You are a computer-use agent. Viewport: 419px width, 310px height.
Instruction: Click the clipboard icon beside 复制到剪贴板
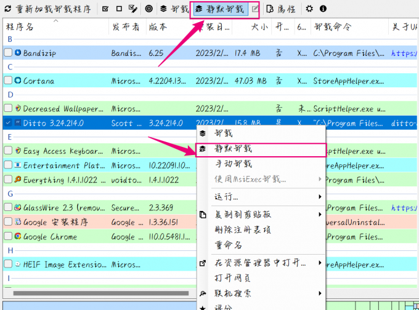point(203,215)
